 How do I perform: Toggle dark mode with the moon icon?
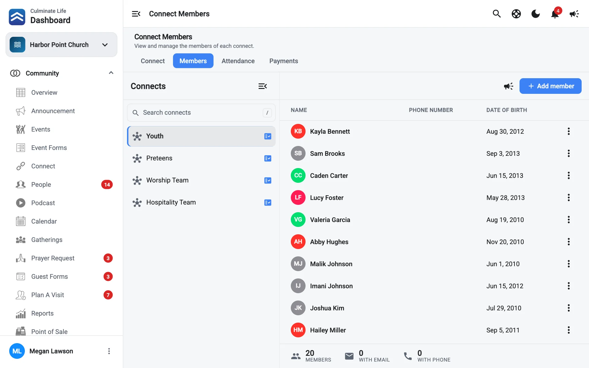coord(536,14)
